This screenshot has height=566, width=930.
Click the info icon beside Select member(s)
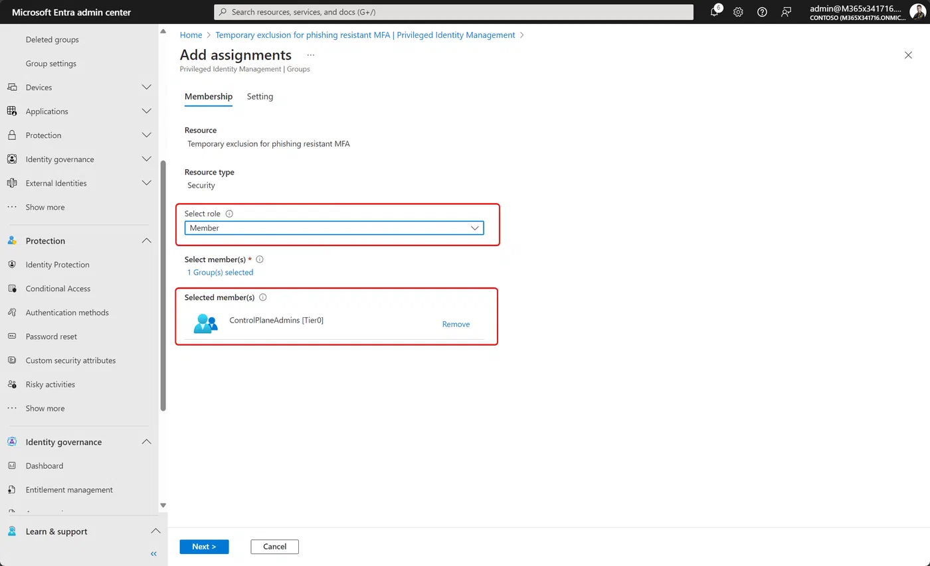click(x=260, y=259)
